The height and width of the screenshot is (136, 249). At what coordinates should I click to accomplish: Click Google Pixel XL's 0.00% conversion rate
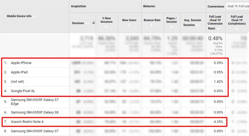click(218, 91)
